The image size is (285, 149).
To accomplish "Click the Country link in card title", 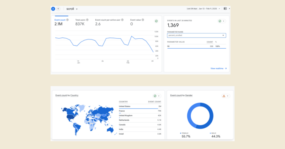I will (74, 95).
